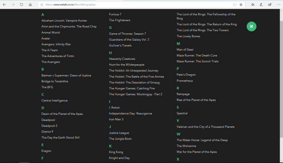This screenshot has width=283, height=163.
Task: Refresh the current page
Action: point(22,5)
